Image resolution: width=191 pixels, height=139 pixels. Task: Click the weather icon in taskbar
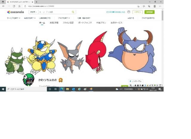(117, 89)
